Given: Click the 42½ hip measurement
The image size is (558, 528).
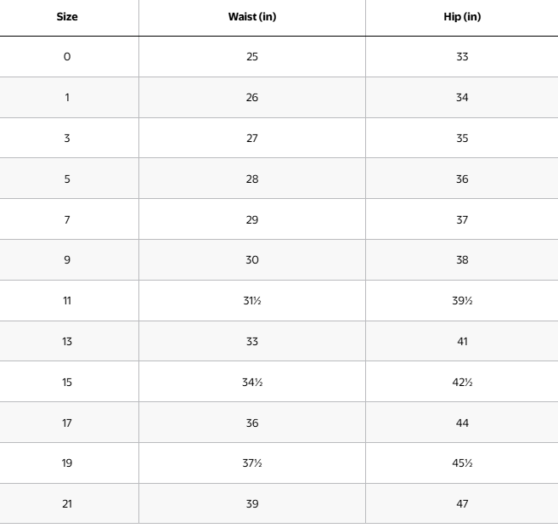Looking at the screenshot, I should point(462,383).
